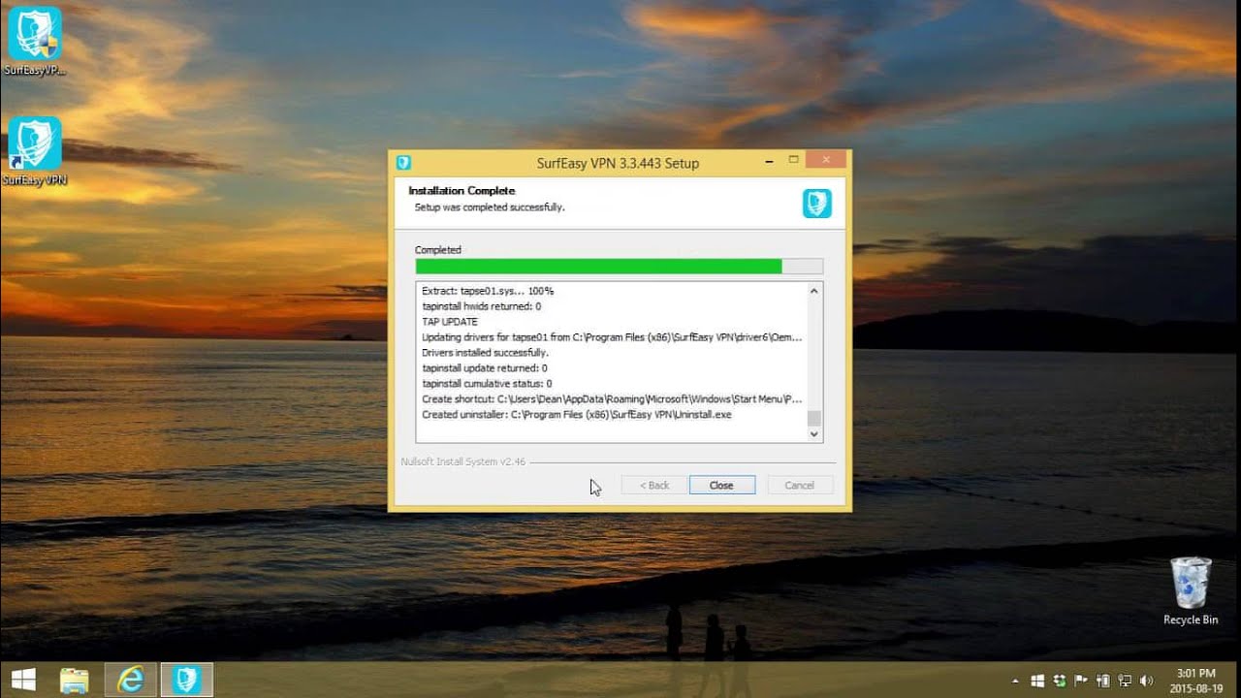The image size is (1241, 698).
Task: Click the Windows logo tray icon
Action: pyautogui.click(x=1038, y=681)
